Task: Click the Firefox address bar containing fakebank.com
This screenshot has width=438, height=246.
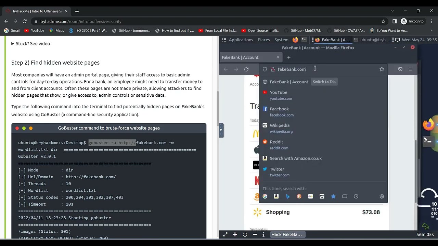Action: point(323,69)
